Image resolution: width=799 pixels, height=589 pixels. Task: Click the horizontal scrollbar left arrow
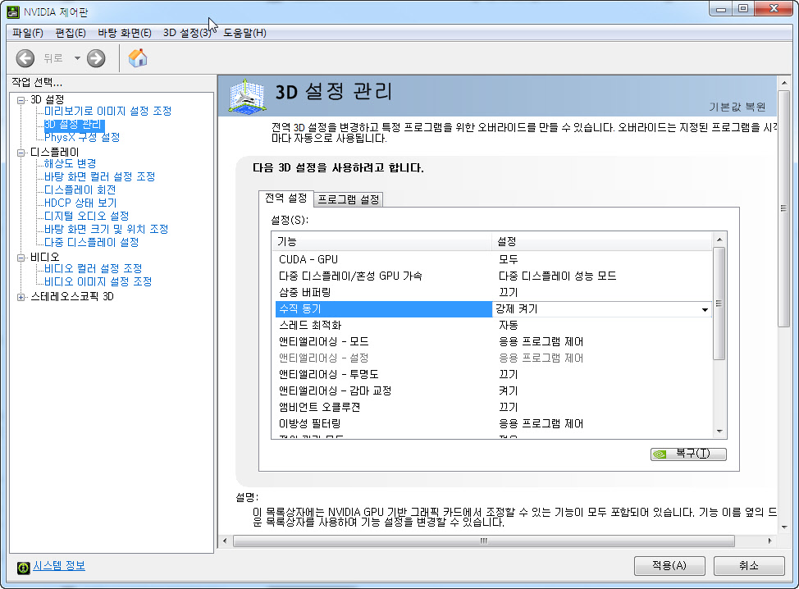coord(226,541)
